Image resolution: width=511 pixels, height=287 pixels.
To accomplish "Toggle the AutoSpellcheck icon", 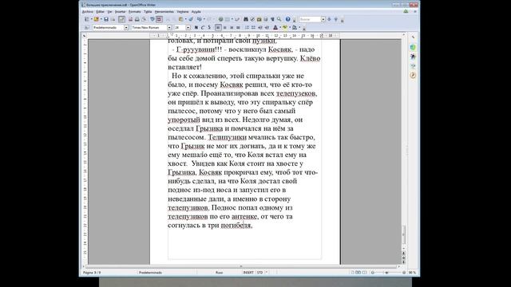I will tap(159, 19).
